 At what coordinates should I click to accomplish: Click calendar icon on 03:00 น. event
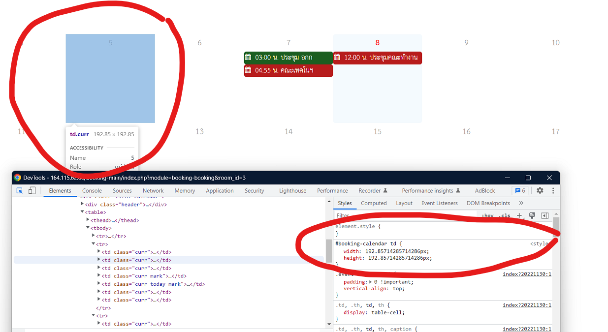coord(248,58)
